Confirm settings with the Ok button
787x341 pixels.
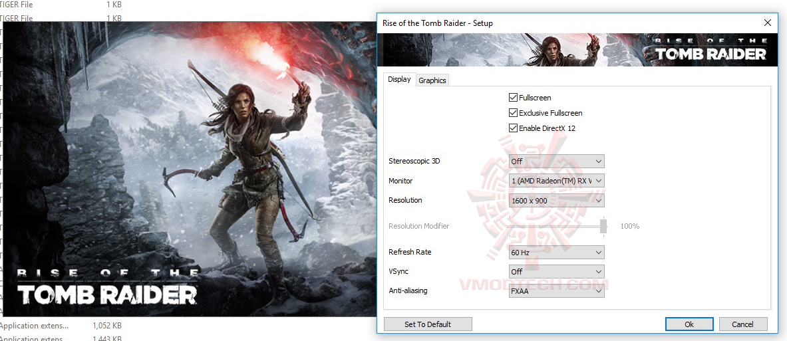pos(689,324)
